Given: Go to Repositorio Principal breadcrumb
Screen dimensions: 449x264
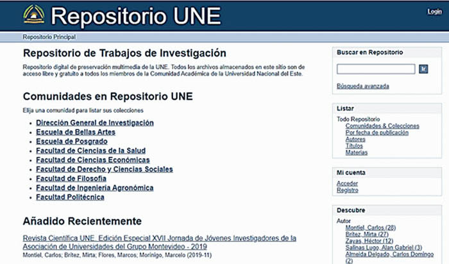Looking at the screenshot, I should point(49,37).
